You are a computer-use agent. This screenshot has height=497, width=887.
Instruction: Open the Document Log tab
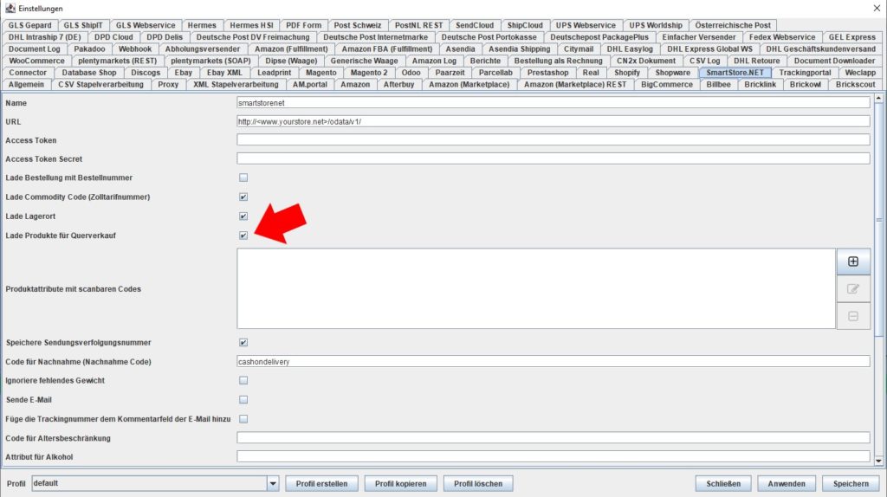pyautogui.click(x=34, y=49)
